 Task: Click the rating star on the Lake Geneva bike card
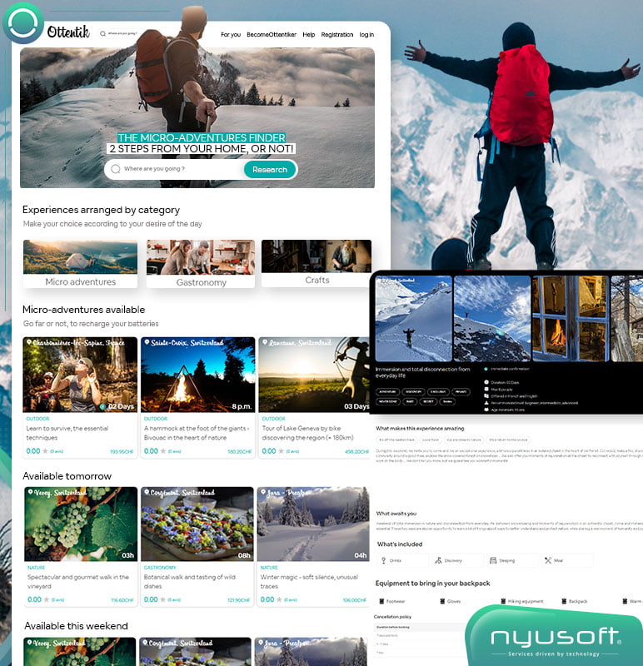(281, 451)
